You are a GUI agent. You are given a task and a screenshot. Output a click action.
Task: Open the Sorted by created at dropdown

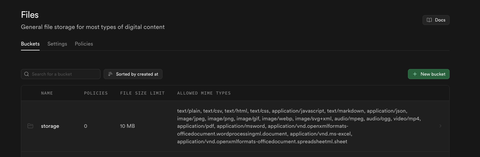[x=133, y=74]
